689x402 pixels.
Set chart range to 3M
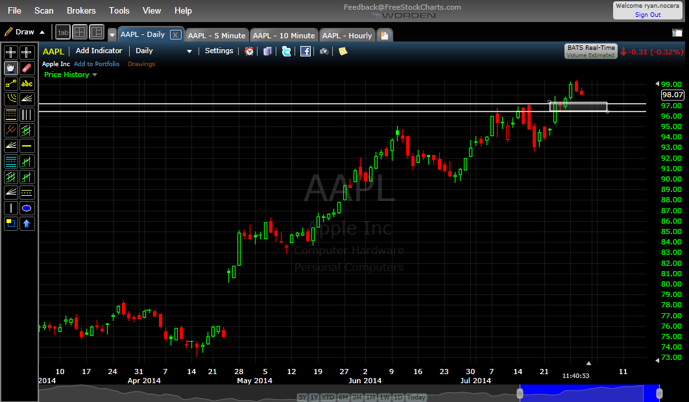tap(357, 397)
